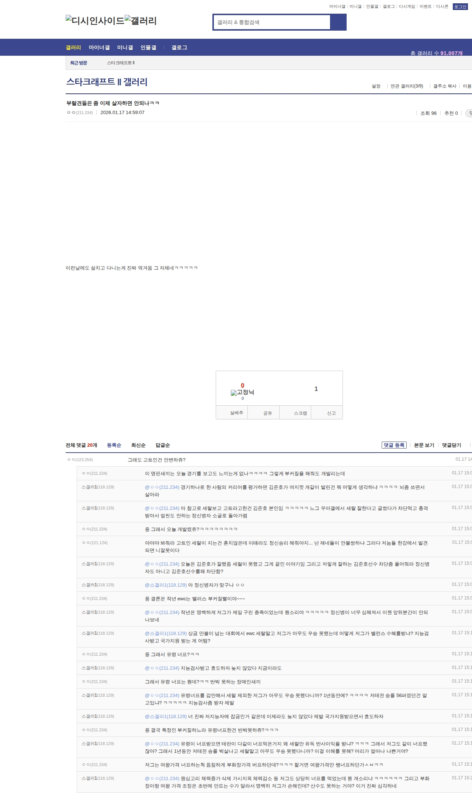The height and width of the screenshot is (793, 472).
Task: Click the post body text 이런날에도 설치고 다니는게
Action: coord(132,268)
